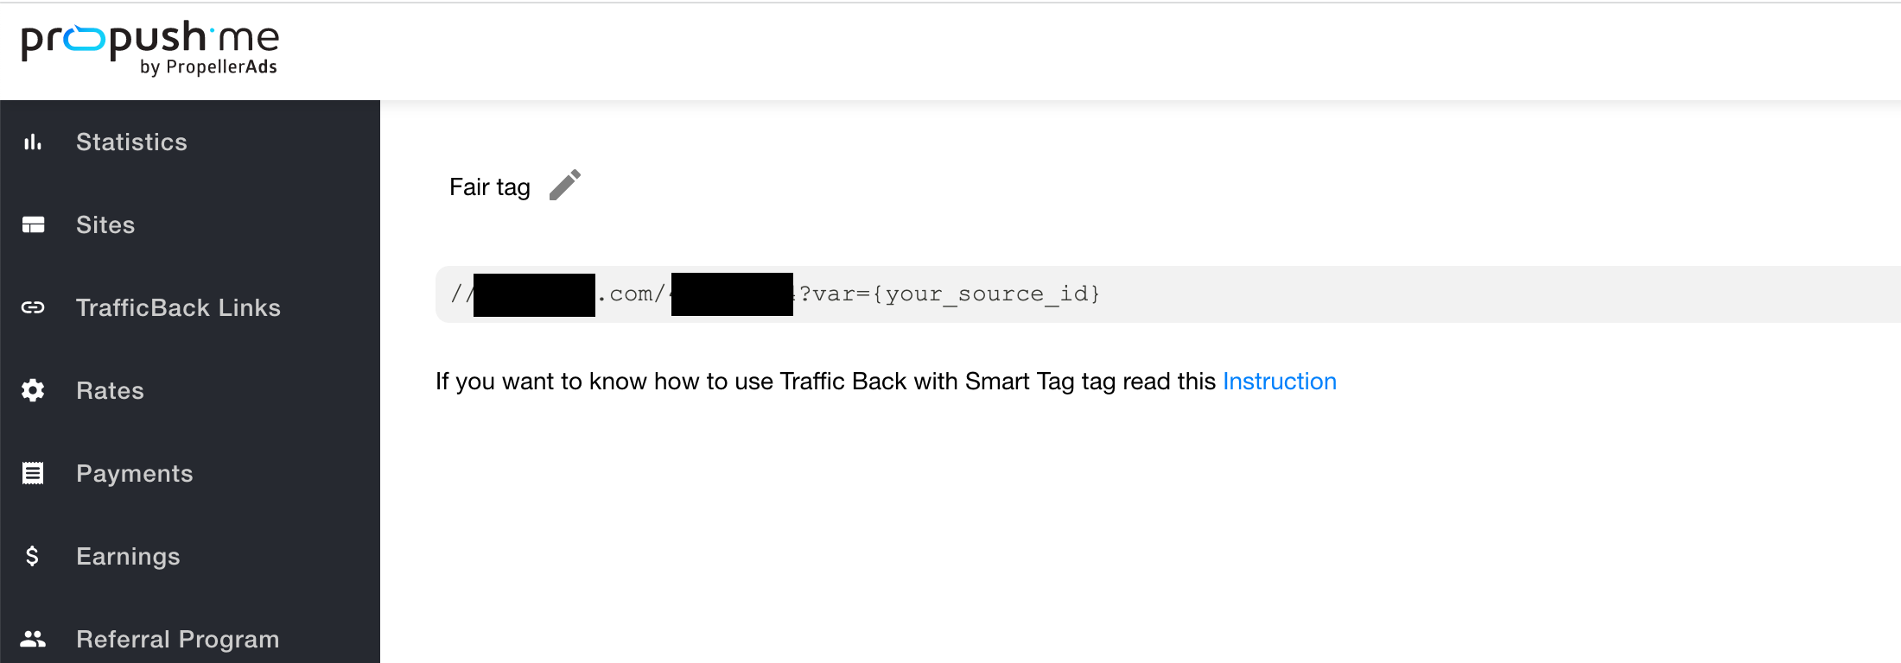Click the Payments receipt icon
Viewport: 1901px width, 663px height.
pyautogui.click(x=33, y=473)
